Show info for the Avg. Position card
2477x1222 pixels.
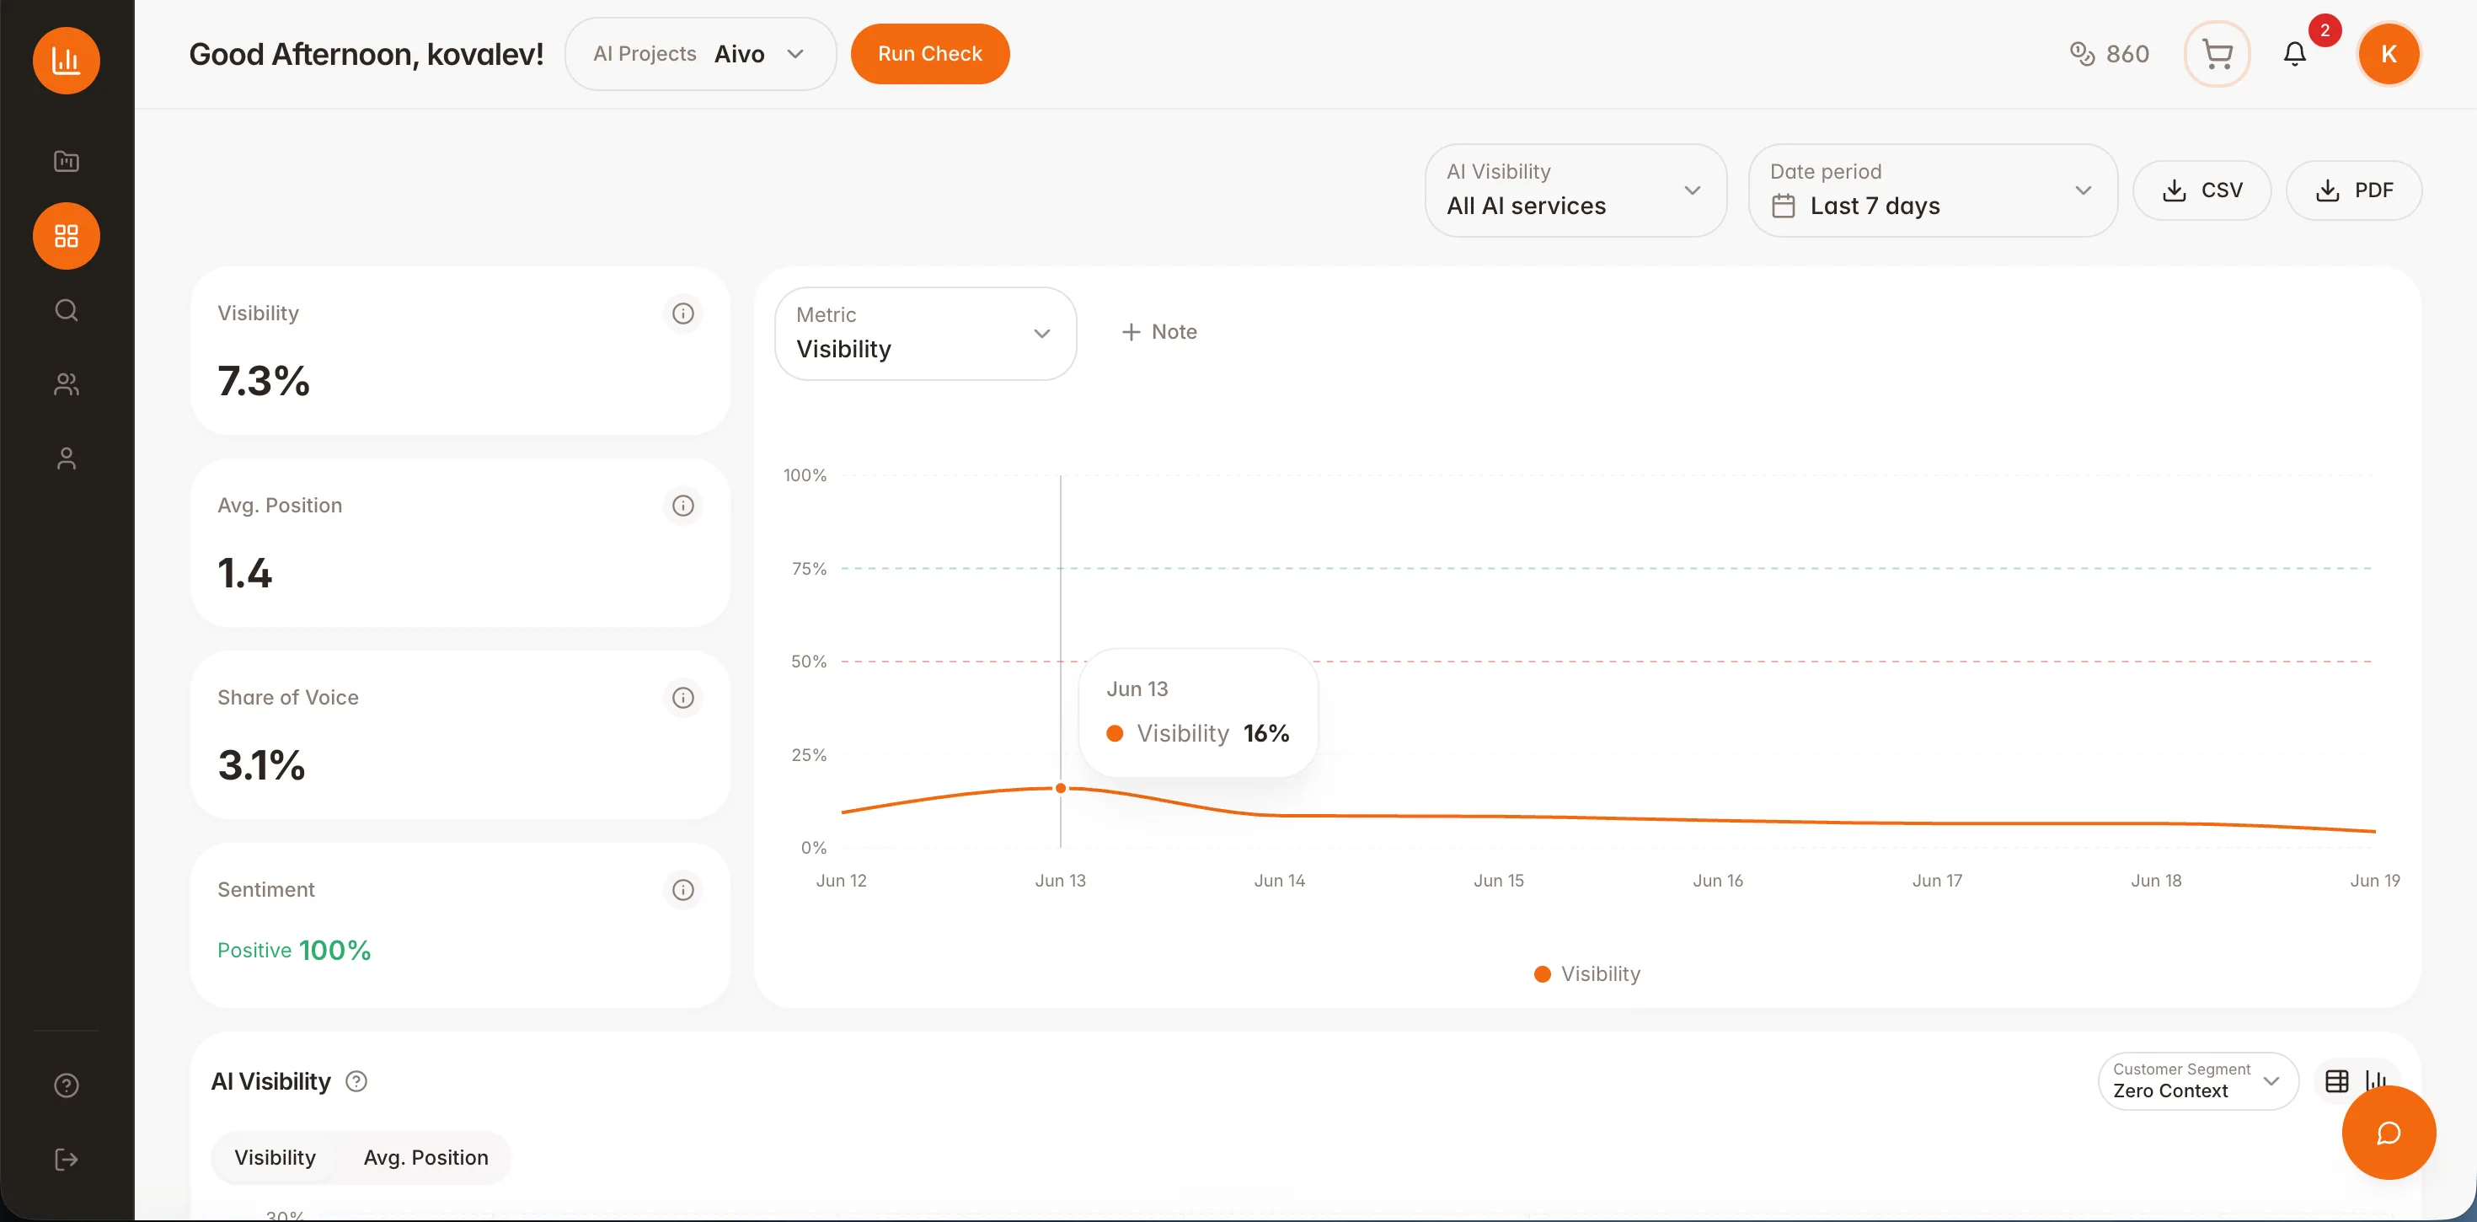tap(682, 506)
